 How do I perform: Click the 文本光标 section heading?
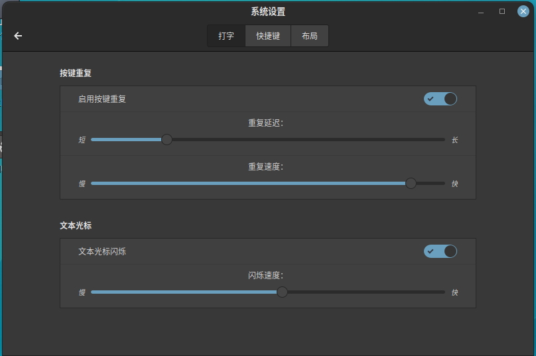tap(76, 225)
